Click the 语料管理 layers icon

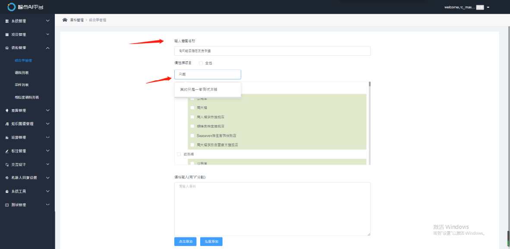coord(7,48)
